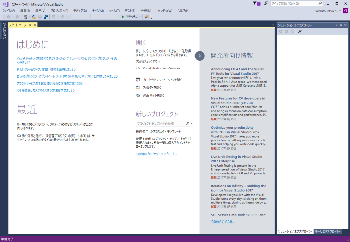Open the toolbar overflow options arrow
Viewport: 350px width, 242px height.
[x=151, y=18]
